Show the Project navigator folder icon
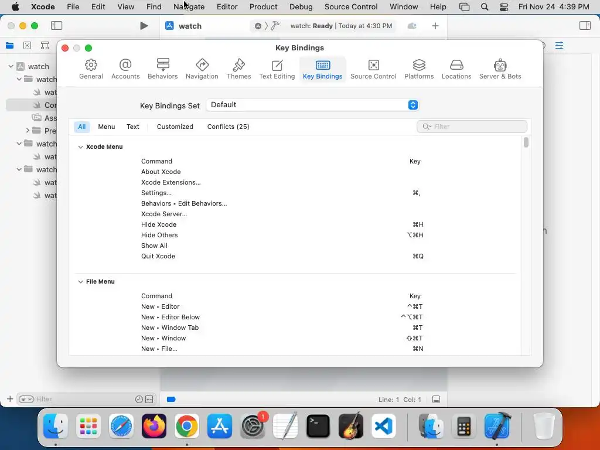 [x=10, y=46]
